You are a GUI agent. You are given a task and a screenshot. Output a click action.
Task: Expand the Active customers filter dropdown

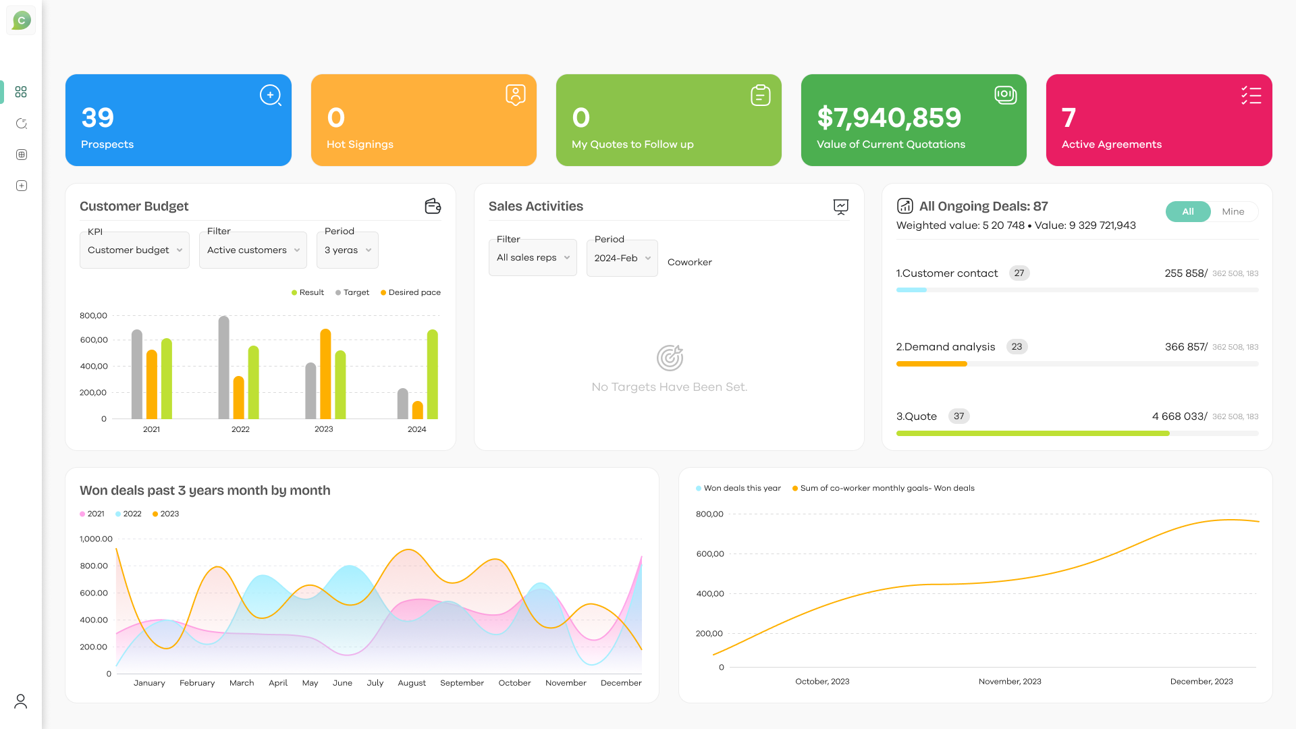click(x=252, y=250)
